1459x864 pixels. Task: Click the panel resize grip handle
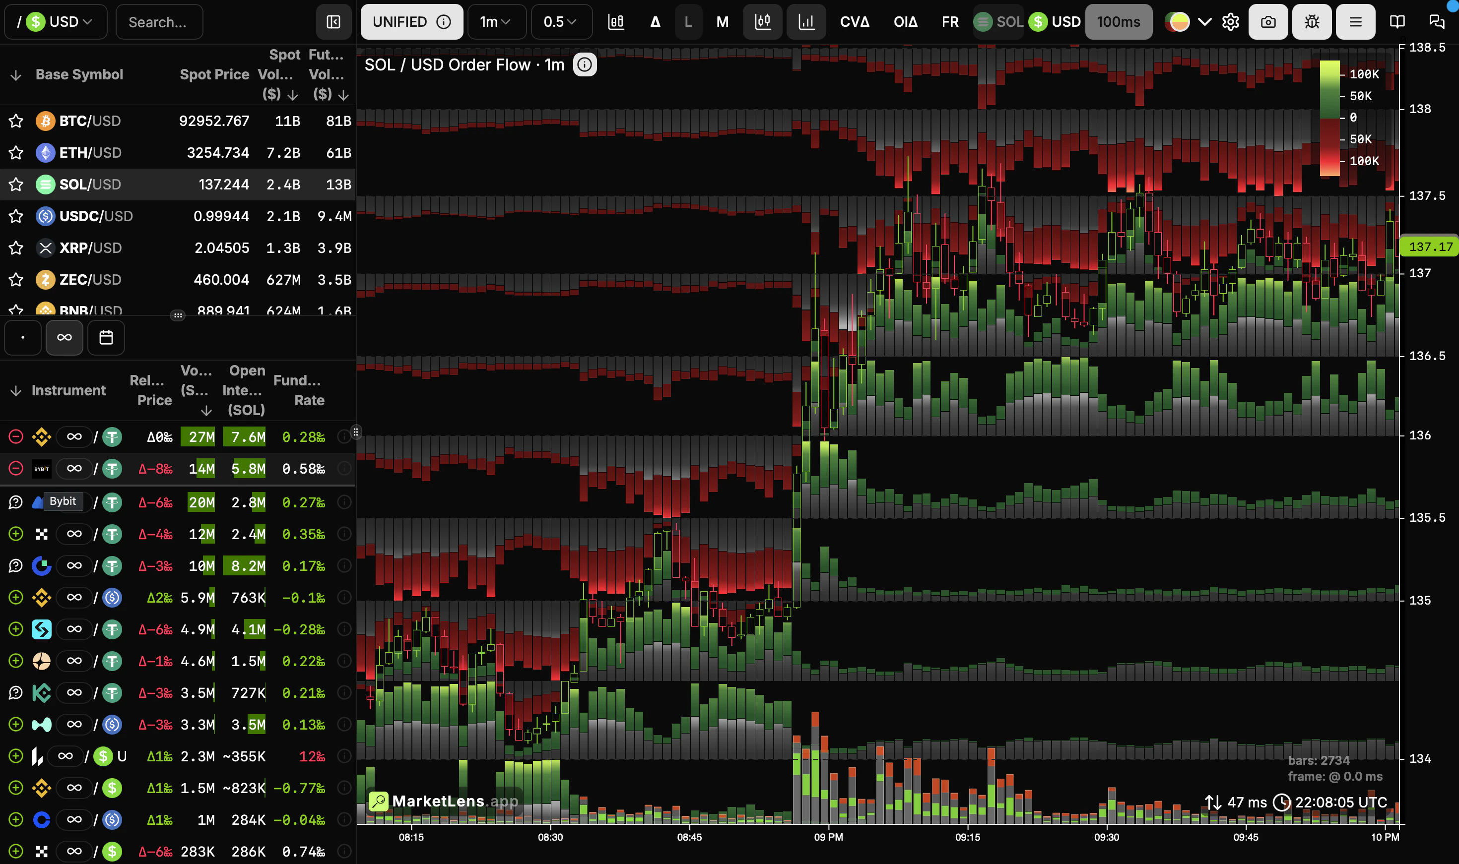(x=356, y=432)
